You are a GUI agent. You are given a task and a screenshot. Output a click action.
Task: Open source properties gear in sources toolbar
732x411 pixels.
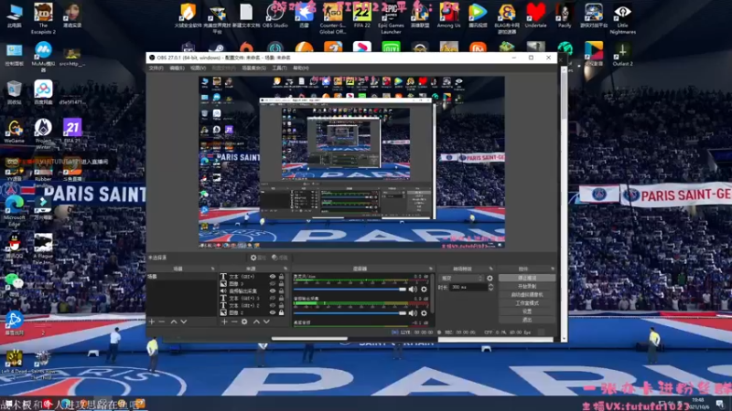[x=244, y=321]
